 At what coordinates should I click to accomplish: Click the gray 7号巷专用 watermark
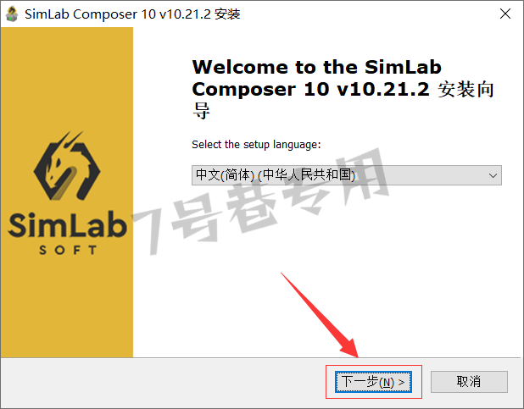click(x=260, y=202)
